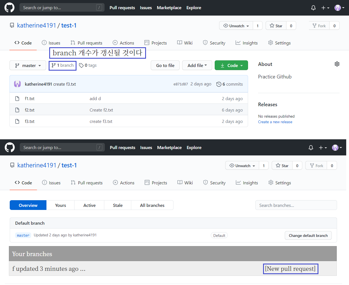This screenshot has height=285, width=349.
Task: Click GitHub logo in bottom screenshot header
Action: click(10, 147)
